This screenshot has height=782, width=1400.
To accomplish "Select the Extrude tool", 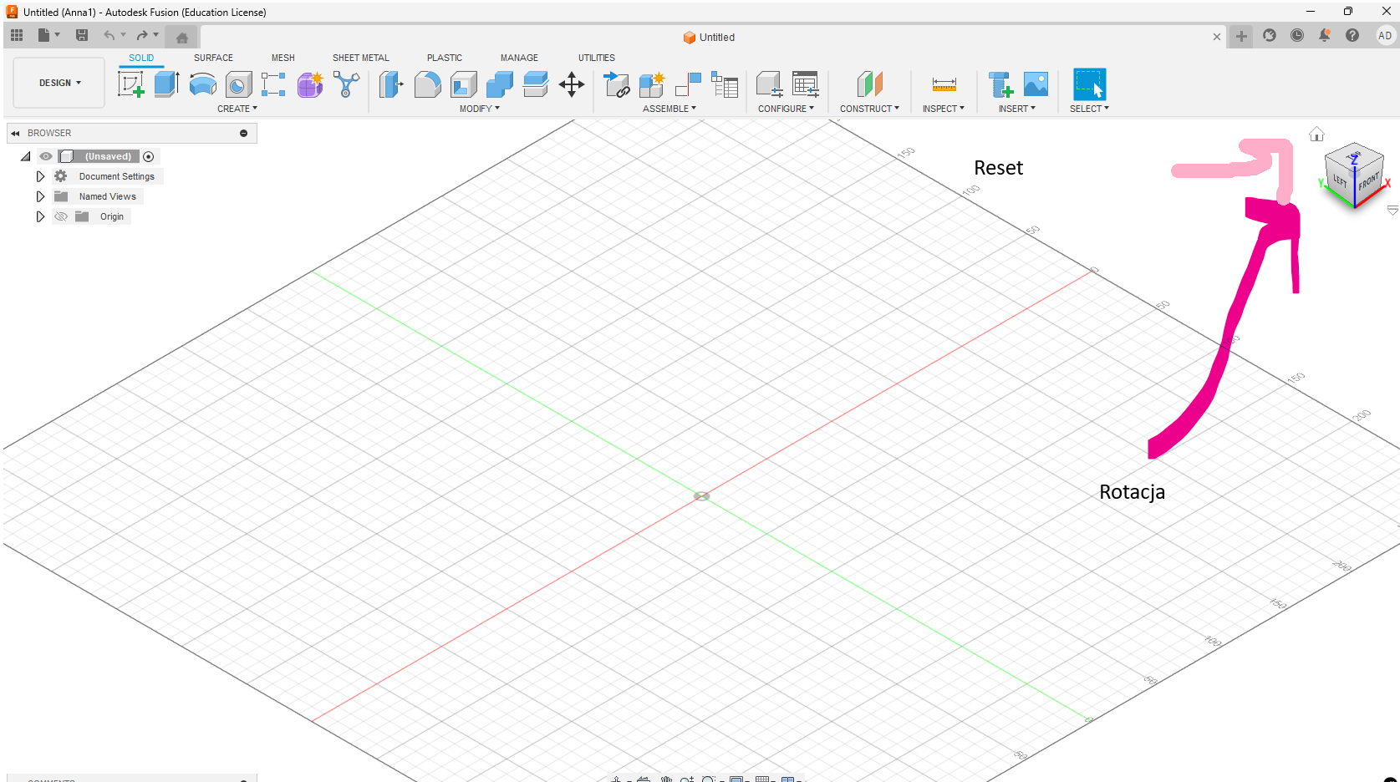I will [x=166, y=84].
